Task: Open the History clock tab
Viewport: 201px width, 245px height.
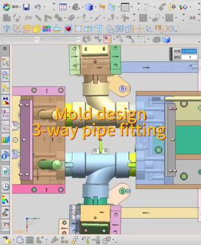Action: click(x=6, y=186)
